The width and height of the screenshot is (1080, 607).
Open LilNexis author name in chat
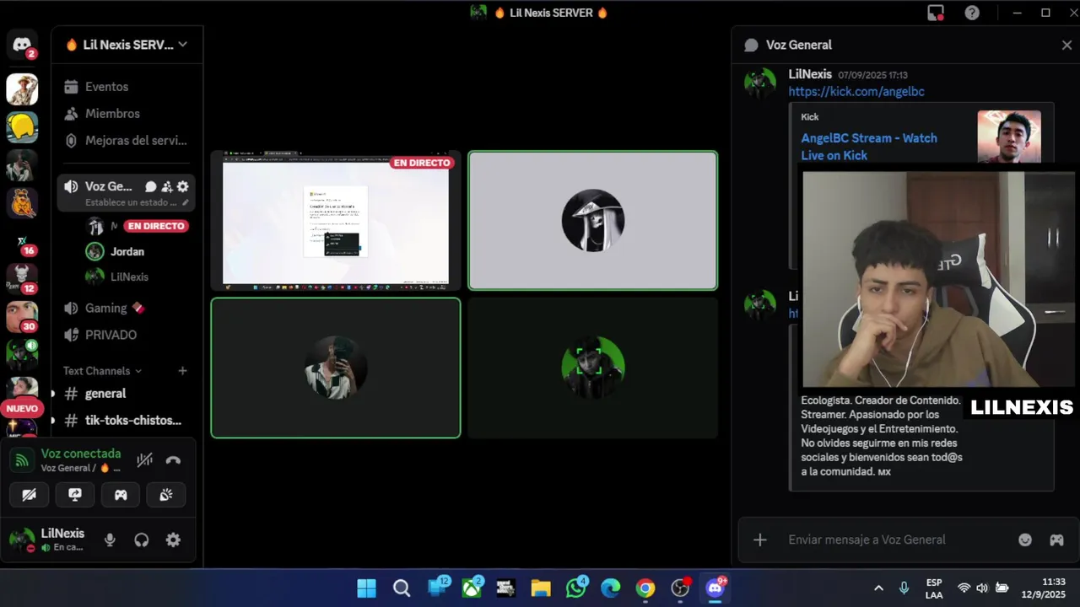tap(810, 74)
